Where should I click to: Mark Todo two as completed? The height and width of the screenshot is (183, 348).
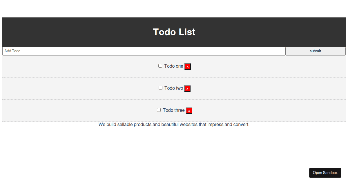pos(160,88)
